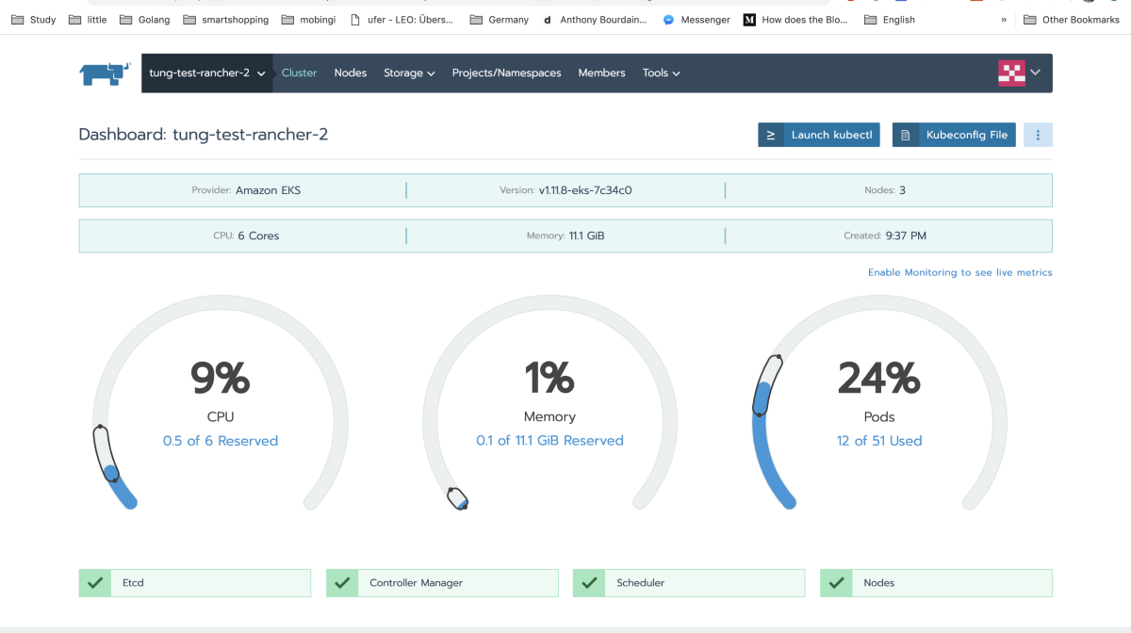Open the Other Bookmarks folder

[1072, 19]
